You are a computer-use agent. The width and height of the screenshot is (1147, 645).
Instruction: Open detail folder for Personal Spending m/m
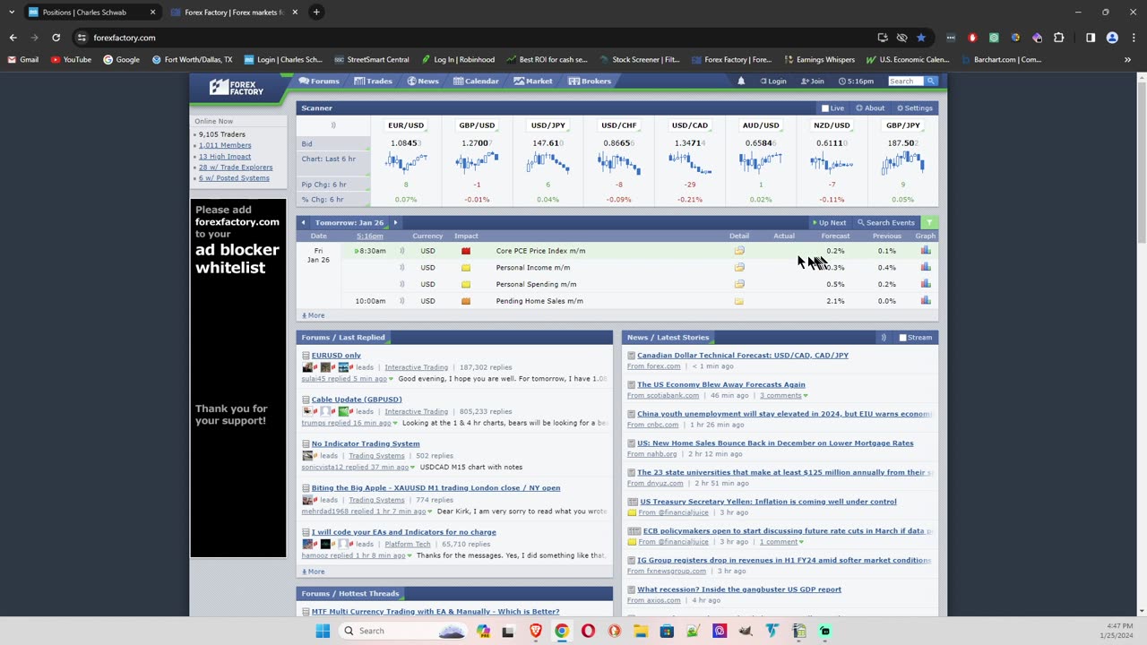click(739, 284)
